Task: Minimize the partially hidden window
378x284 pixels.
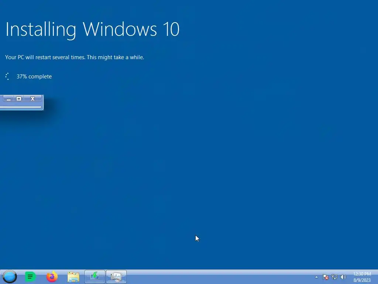Action: pyautogui.click(x=9, y=98)
